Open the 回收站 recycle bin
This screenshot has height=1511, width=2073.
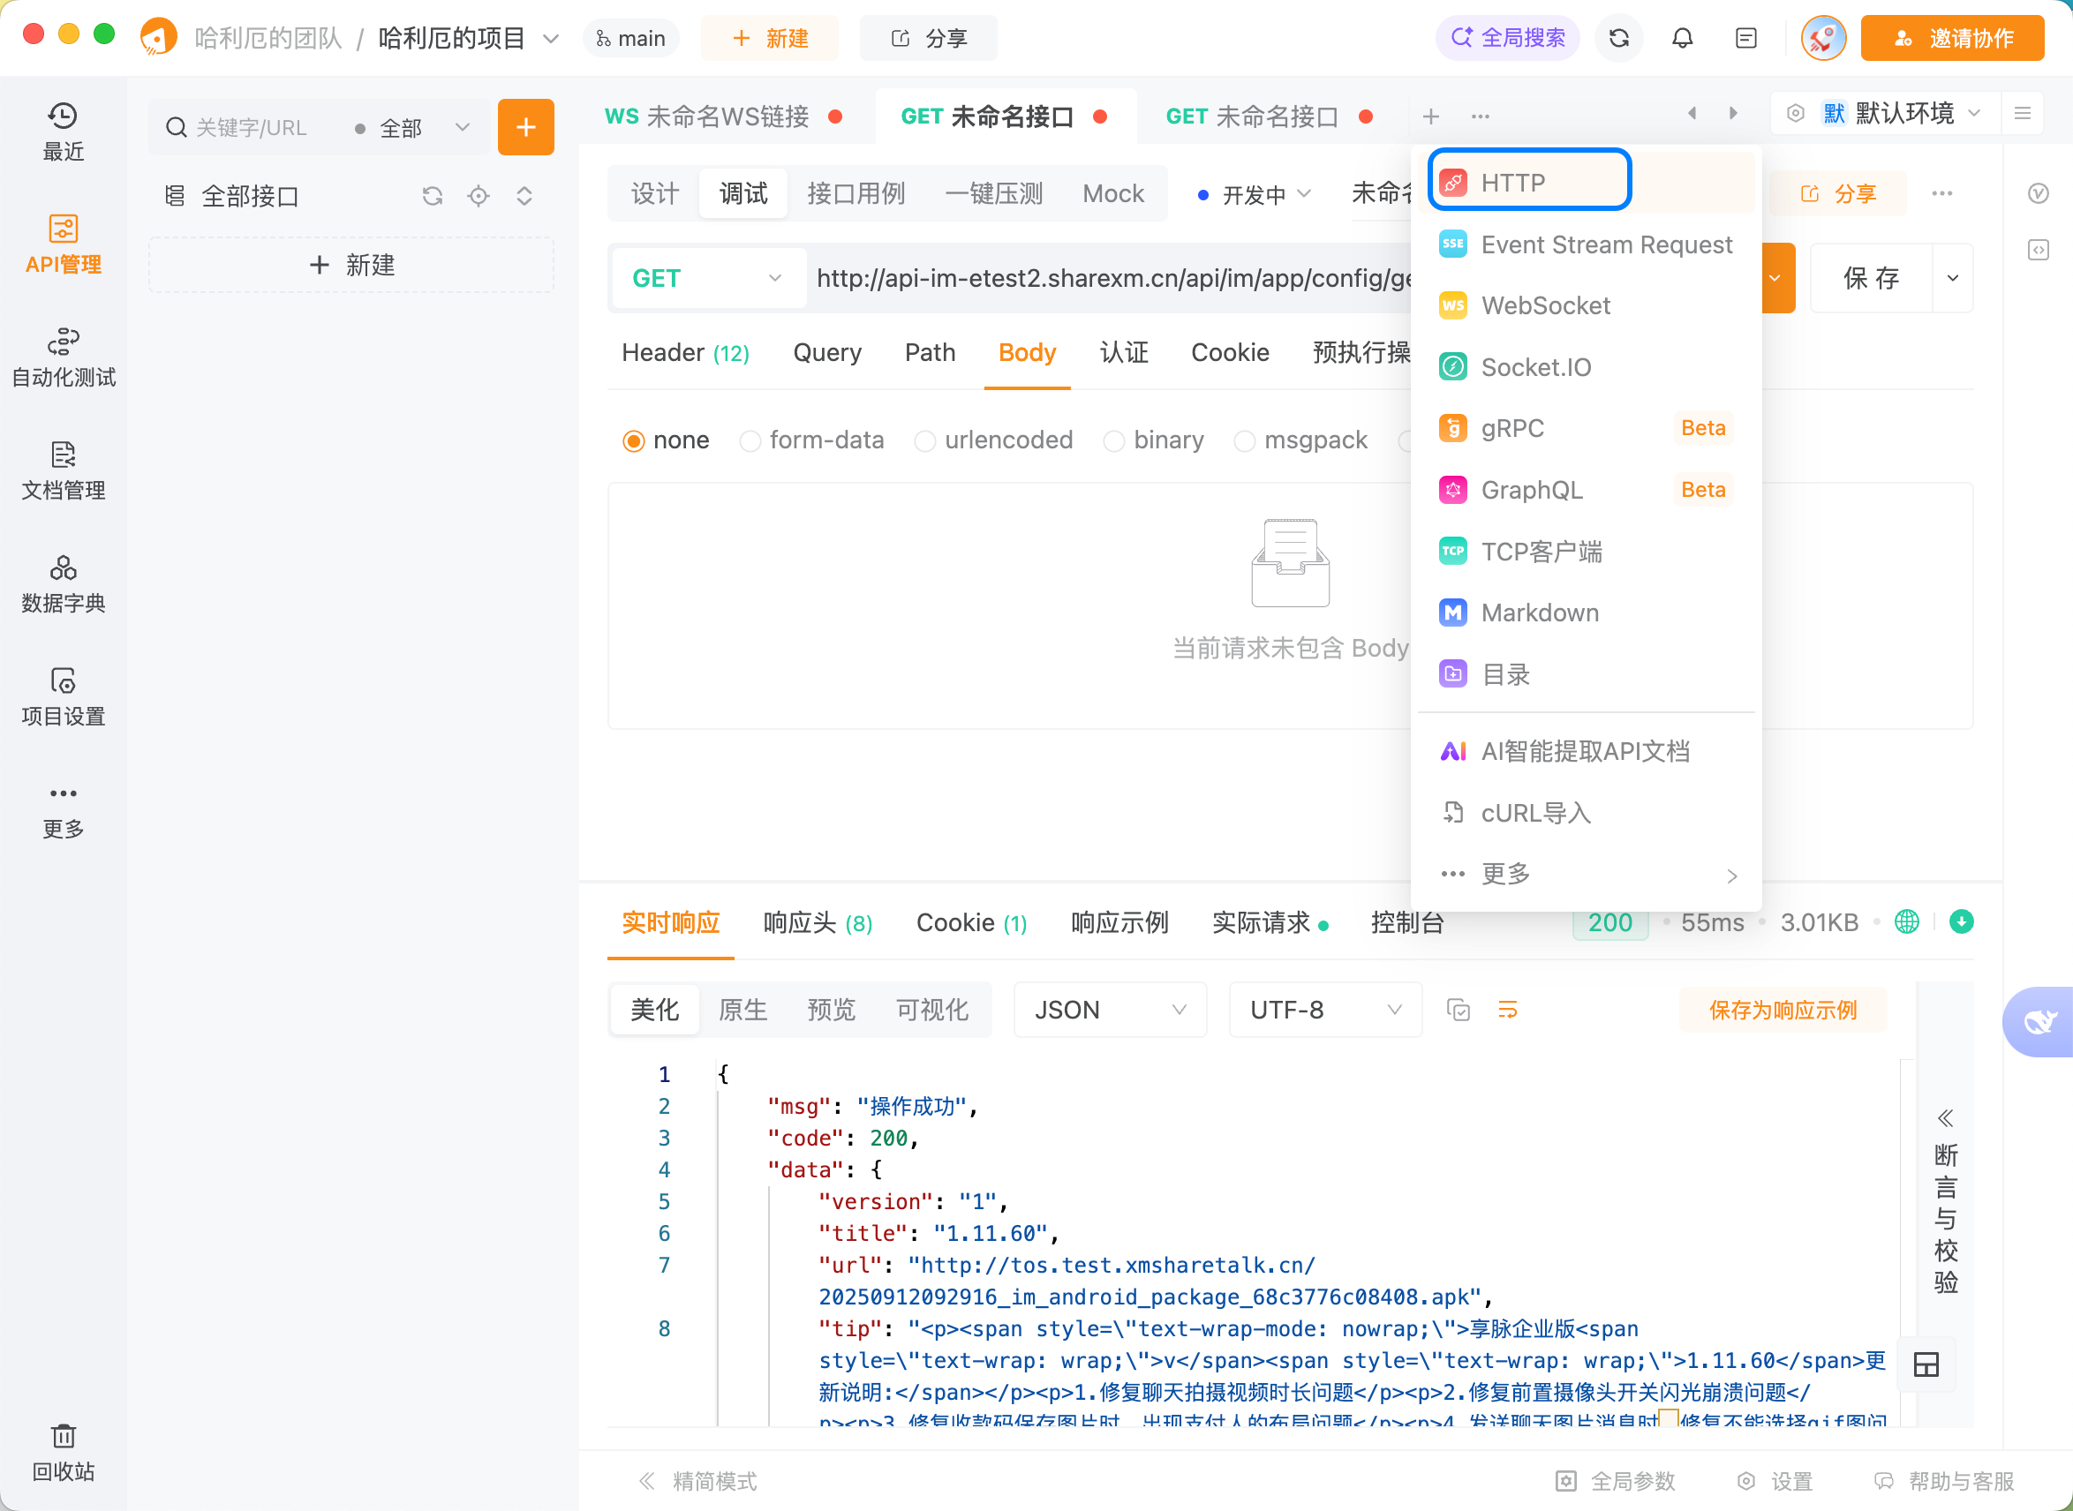tap(62, 1453)
